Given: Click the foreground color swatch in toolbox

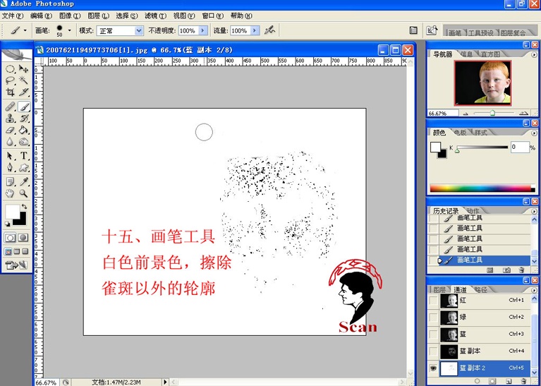Looking at the screenshot, I should point(12,211).
